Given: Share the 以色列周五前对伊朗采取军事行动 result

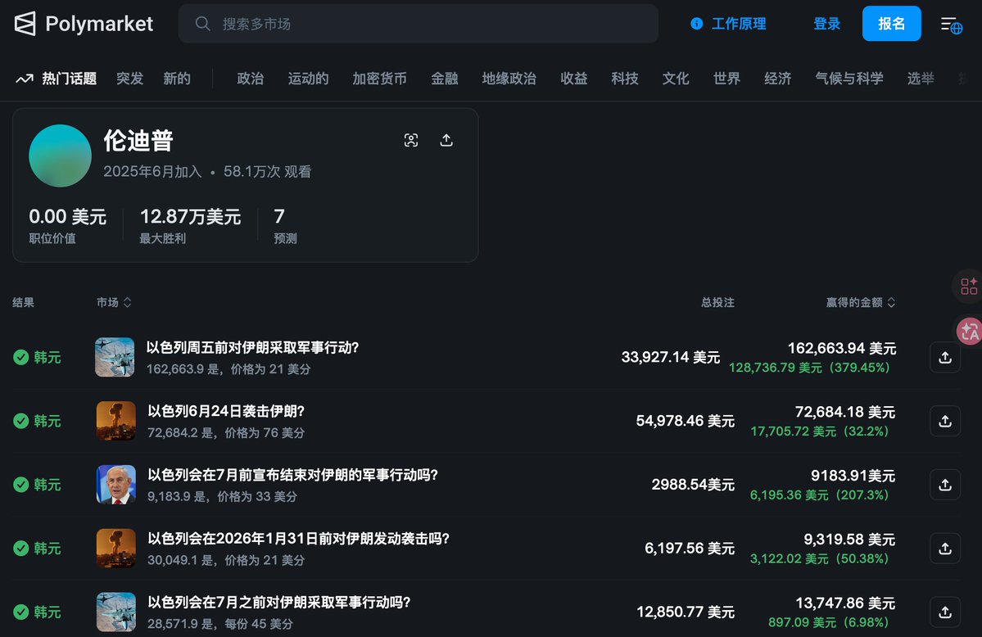Looking at the screenshot, I should 945,357.
